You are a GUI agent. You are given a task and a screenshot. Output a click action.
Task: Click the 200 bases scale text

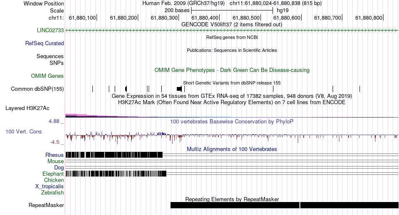point(177,10)
